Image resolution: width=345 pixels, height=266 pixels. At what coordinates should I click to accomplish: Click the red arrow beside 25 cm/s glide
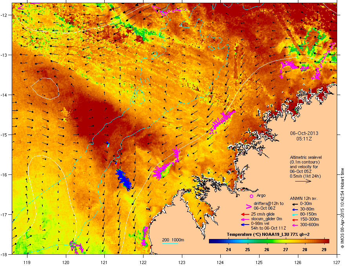click(x=245, y=214)
